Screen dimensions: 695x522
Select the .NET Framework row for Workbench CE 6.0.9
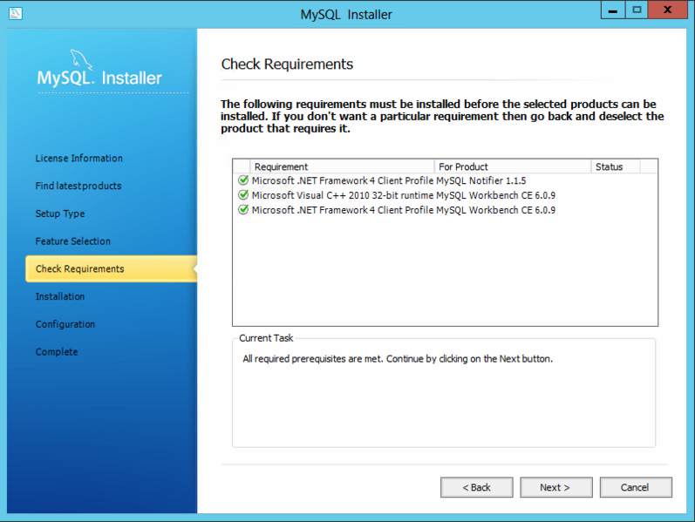tap(445, 210)
